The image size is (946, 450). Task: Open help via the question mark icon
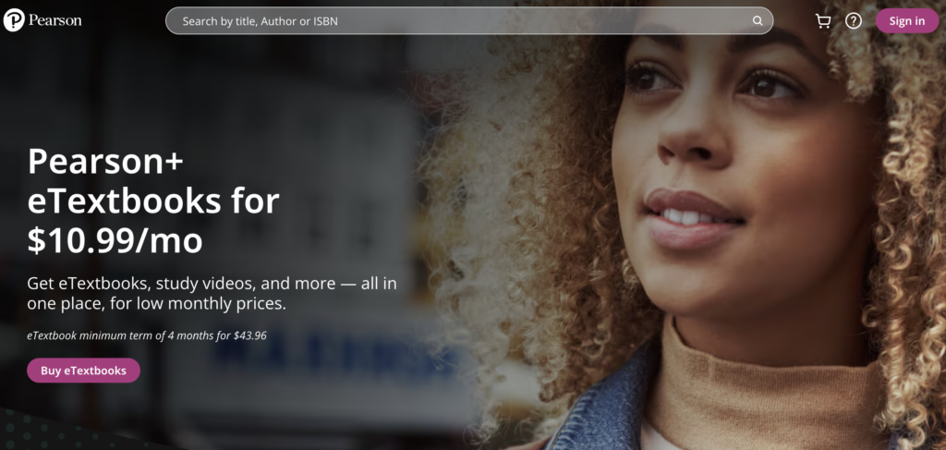(x=854, y=20)
